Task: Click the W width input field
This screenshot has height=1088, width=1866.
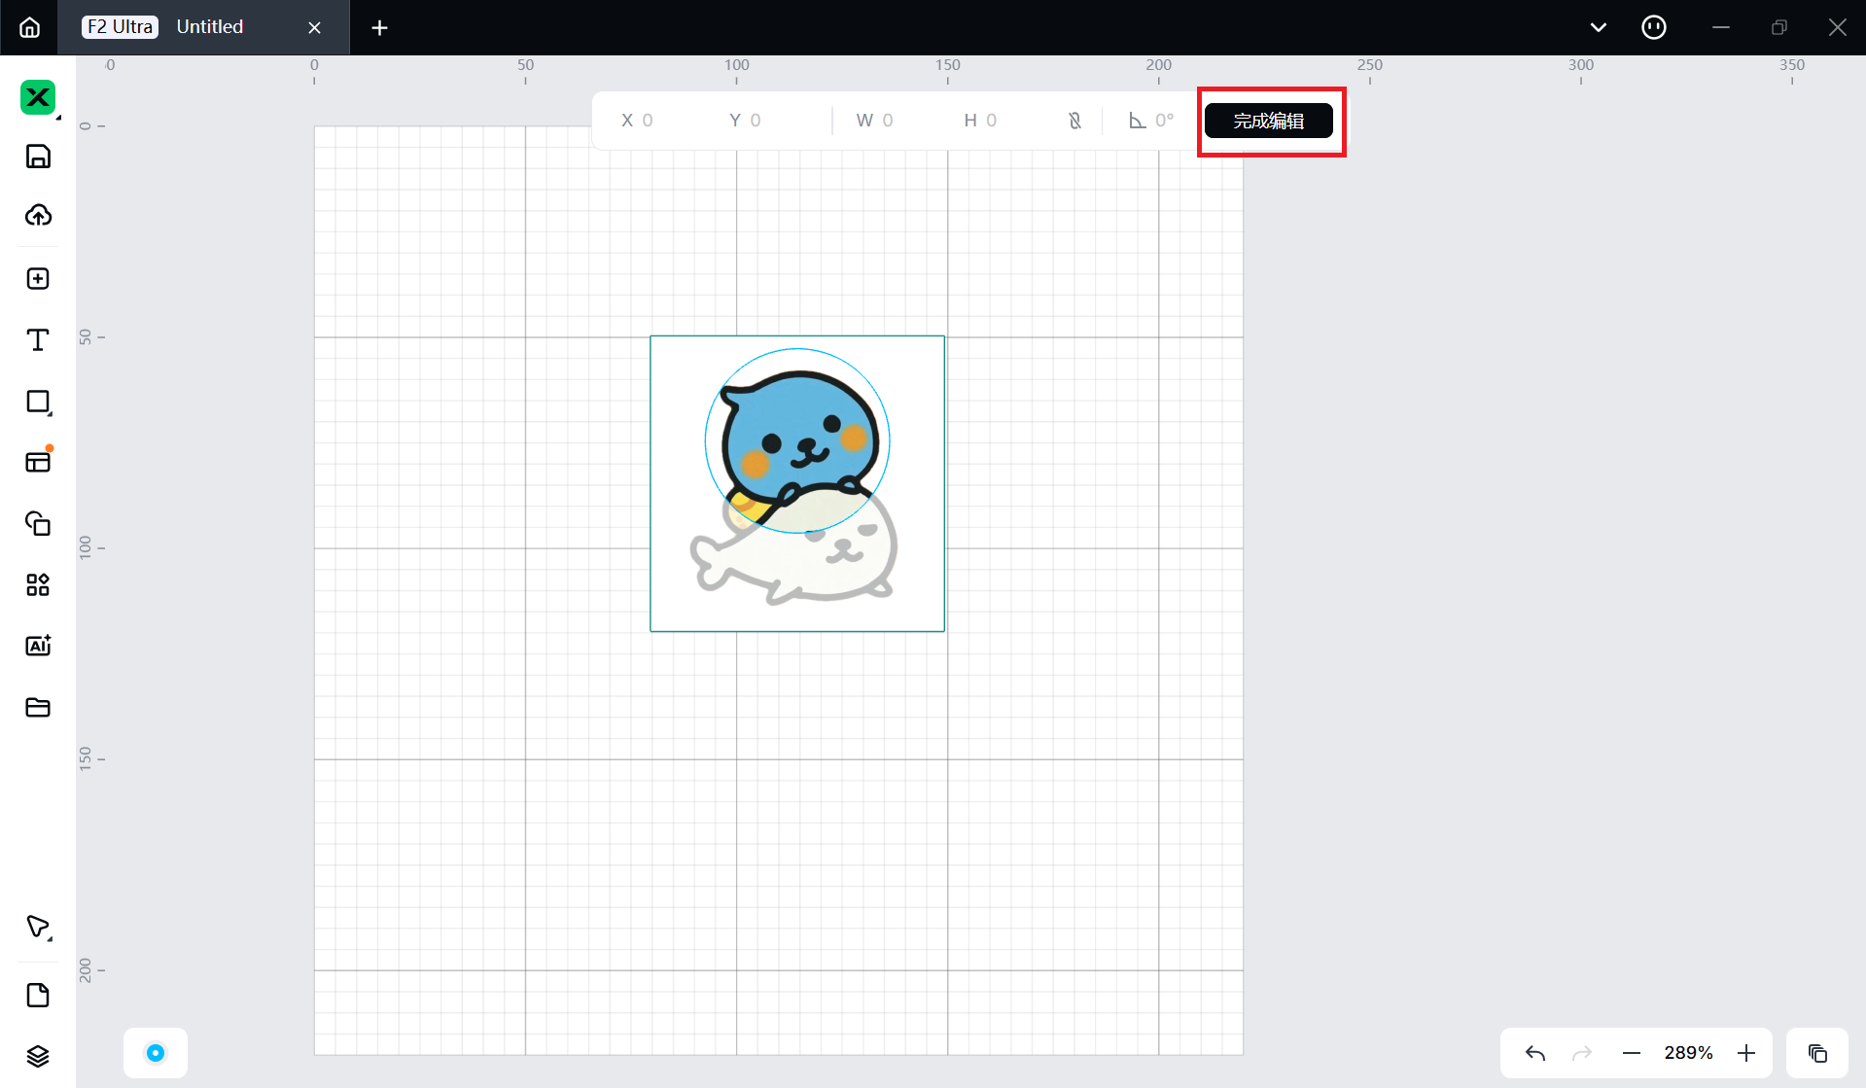Action: [x=886, y=121]
